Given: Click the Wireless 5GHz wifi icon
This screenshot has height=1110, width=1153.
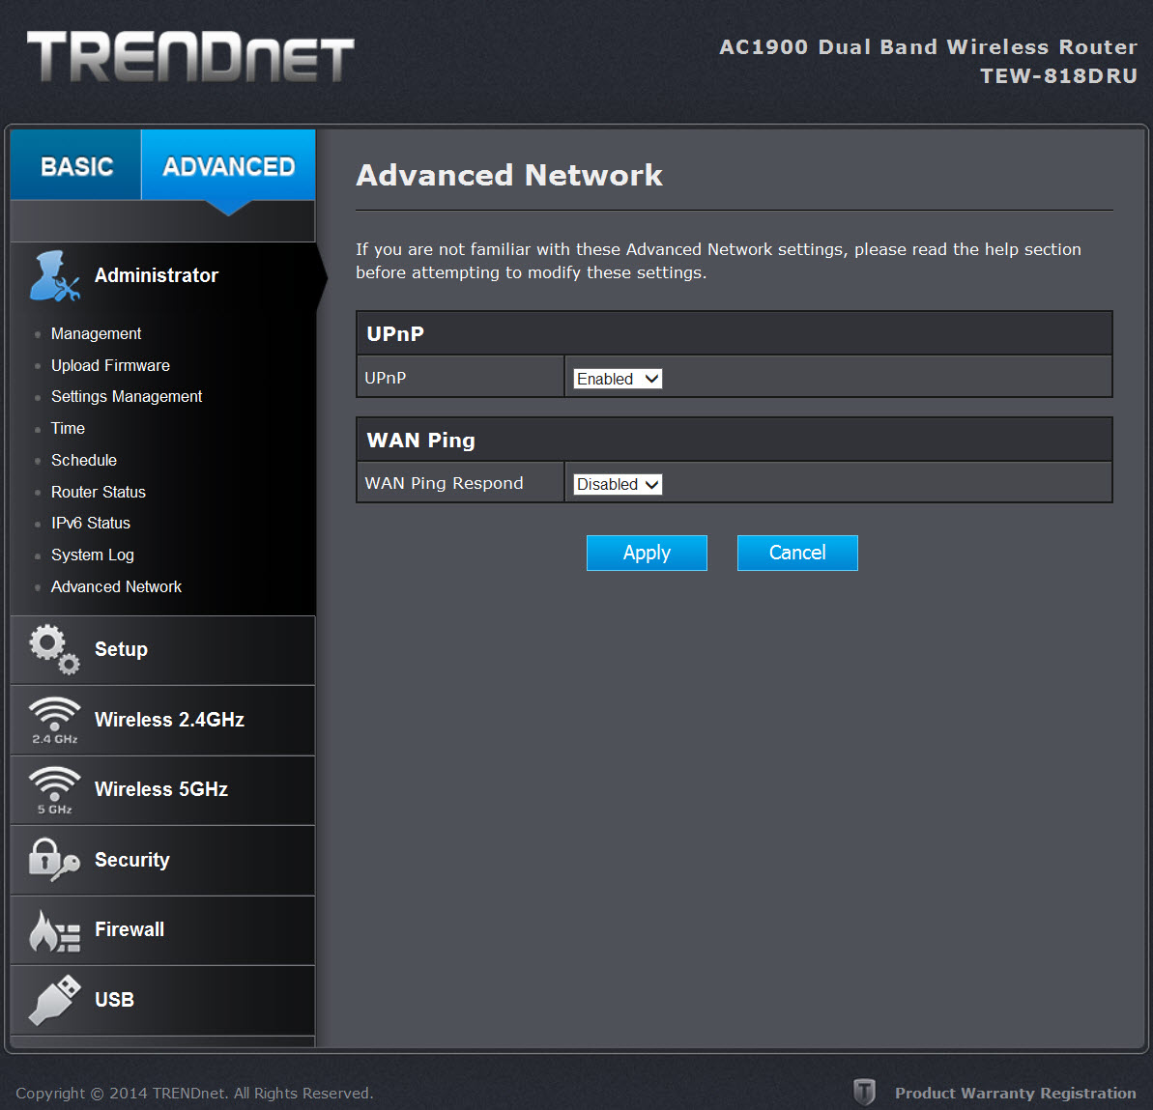Looking at the screenshot, I should (x=54, y=790).
